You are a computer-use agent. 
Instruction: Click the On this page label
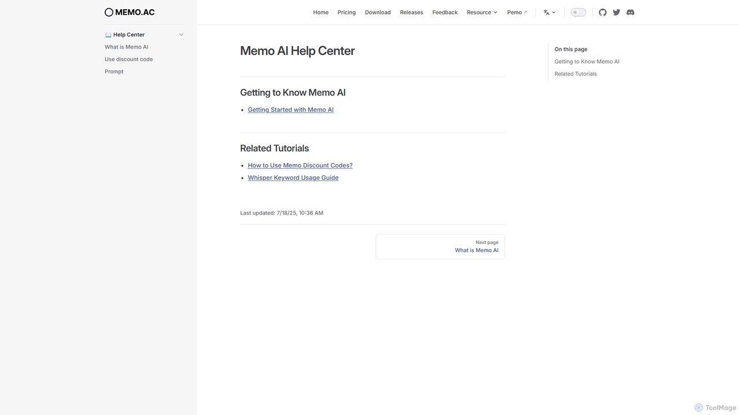tap(571, 50)
